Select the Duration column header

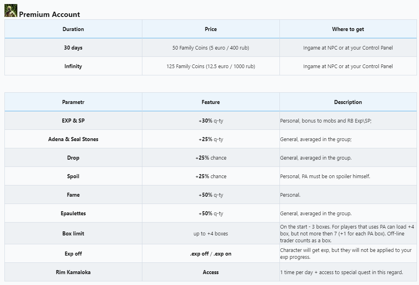click(x=73, y=29)
